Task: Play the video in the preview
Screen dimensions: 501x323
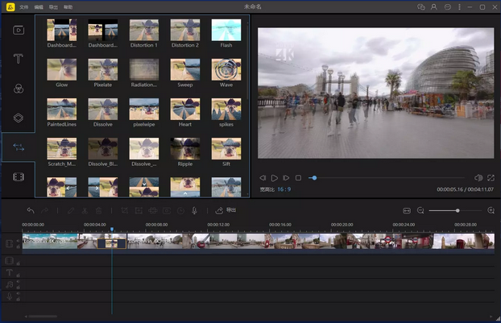Action: pyautogui.click(x=275, y=177)
